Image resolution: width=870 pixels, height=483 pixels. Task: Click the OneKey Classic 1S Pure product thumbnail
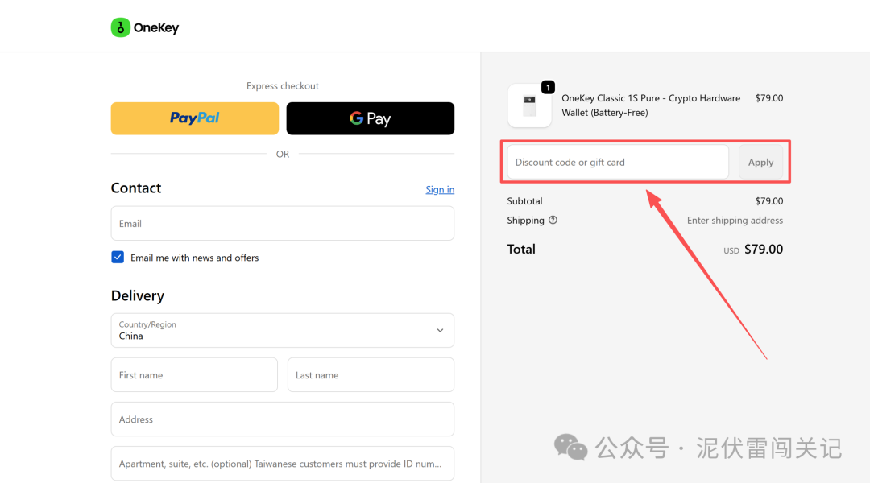click(529, 105)
